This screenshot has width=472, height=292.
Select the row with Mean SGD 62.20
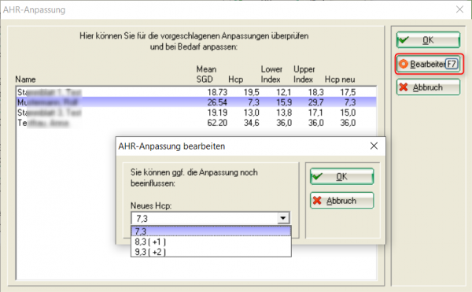[196, 123]
